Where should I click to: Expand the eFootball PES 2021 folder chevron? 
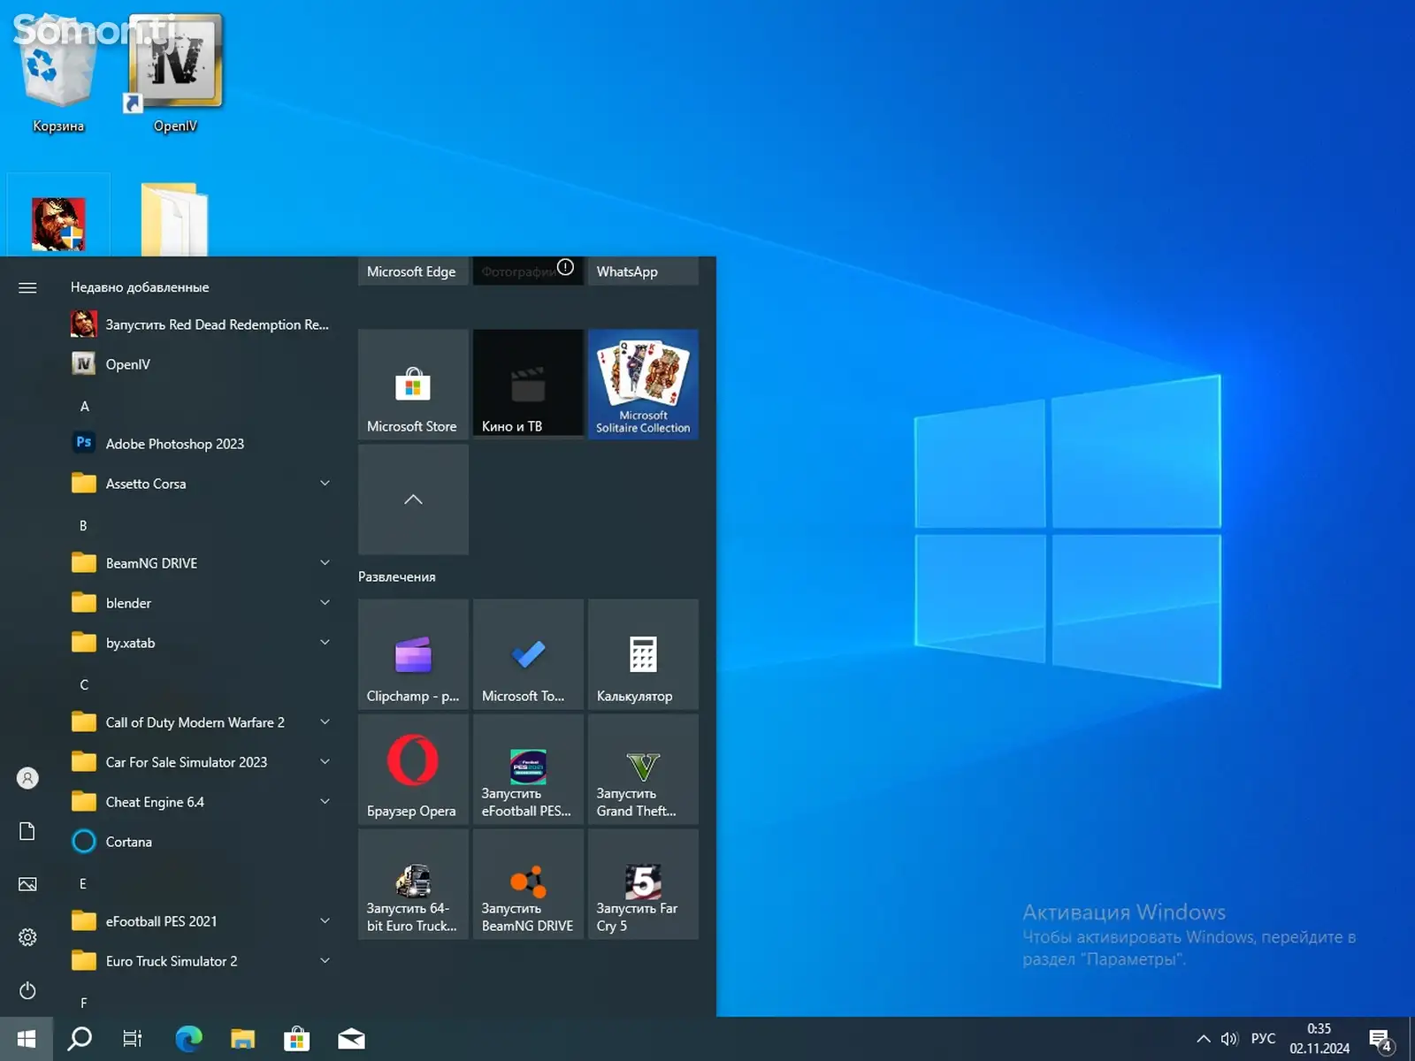pos(325,920)
